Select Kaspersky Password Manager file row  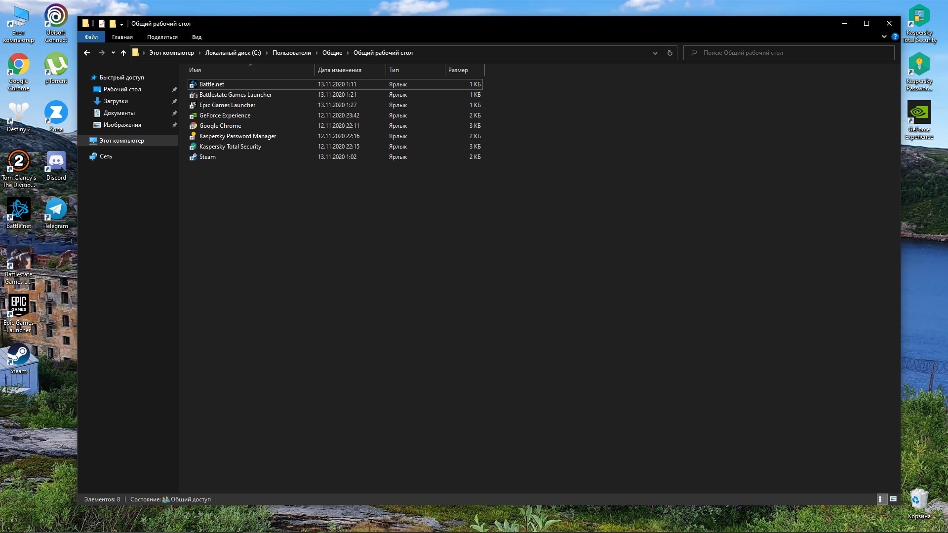tap(335, 136)
